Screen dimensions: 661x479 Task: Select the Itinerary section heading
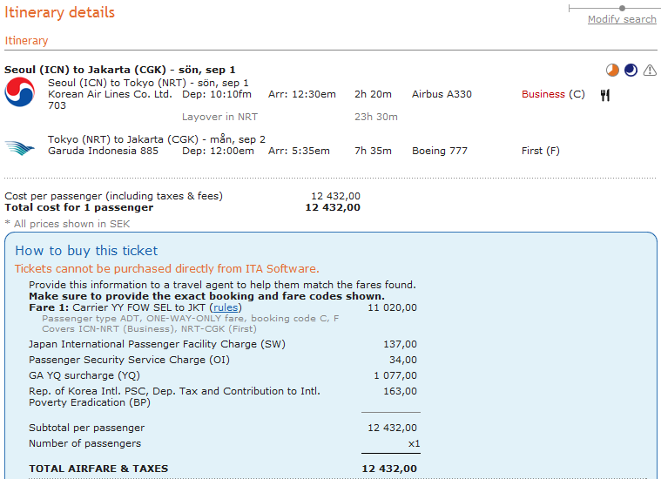coord(26,41)
